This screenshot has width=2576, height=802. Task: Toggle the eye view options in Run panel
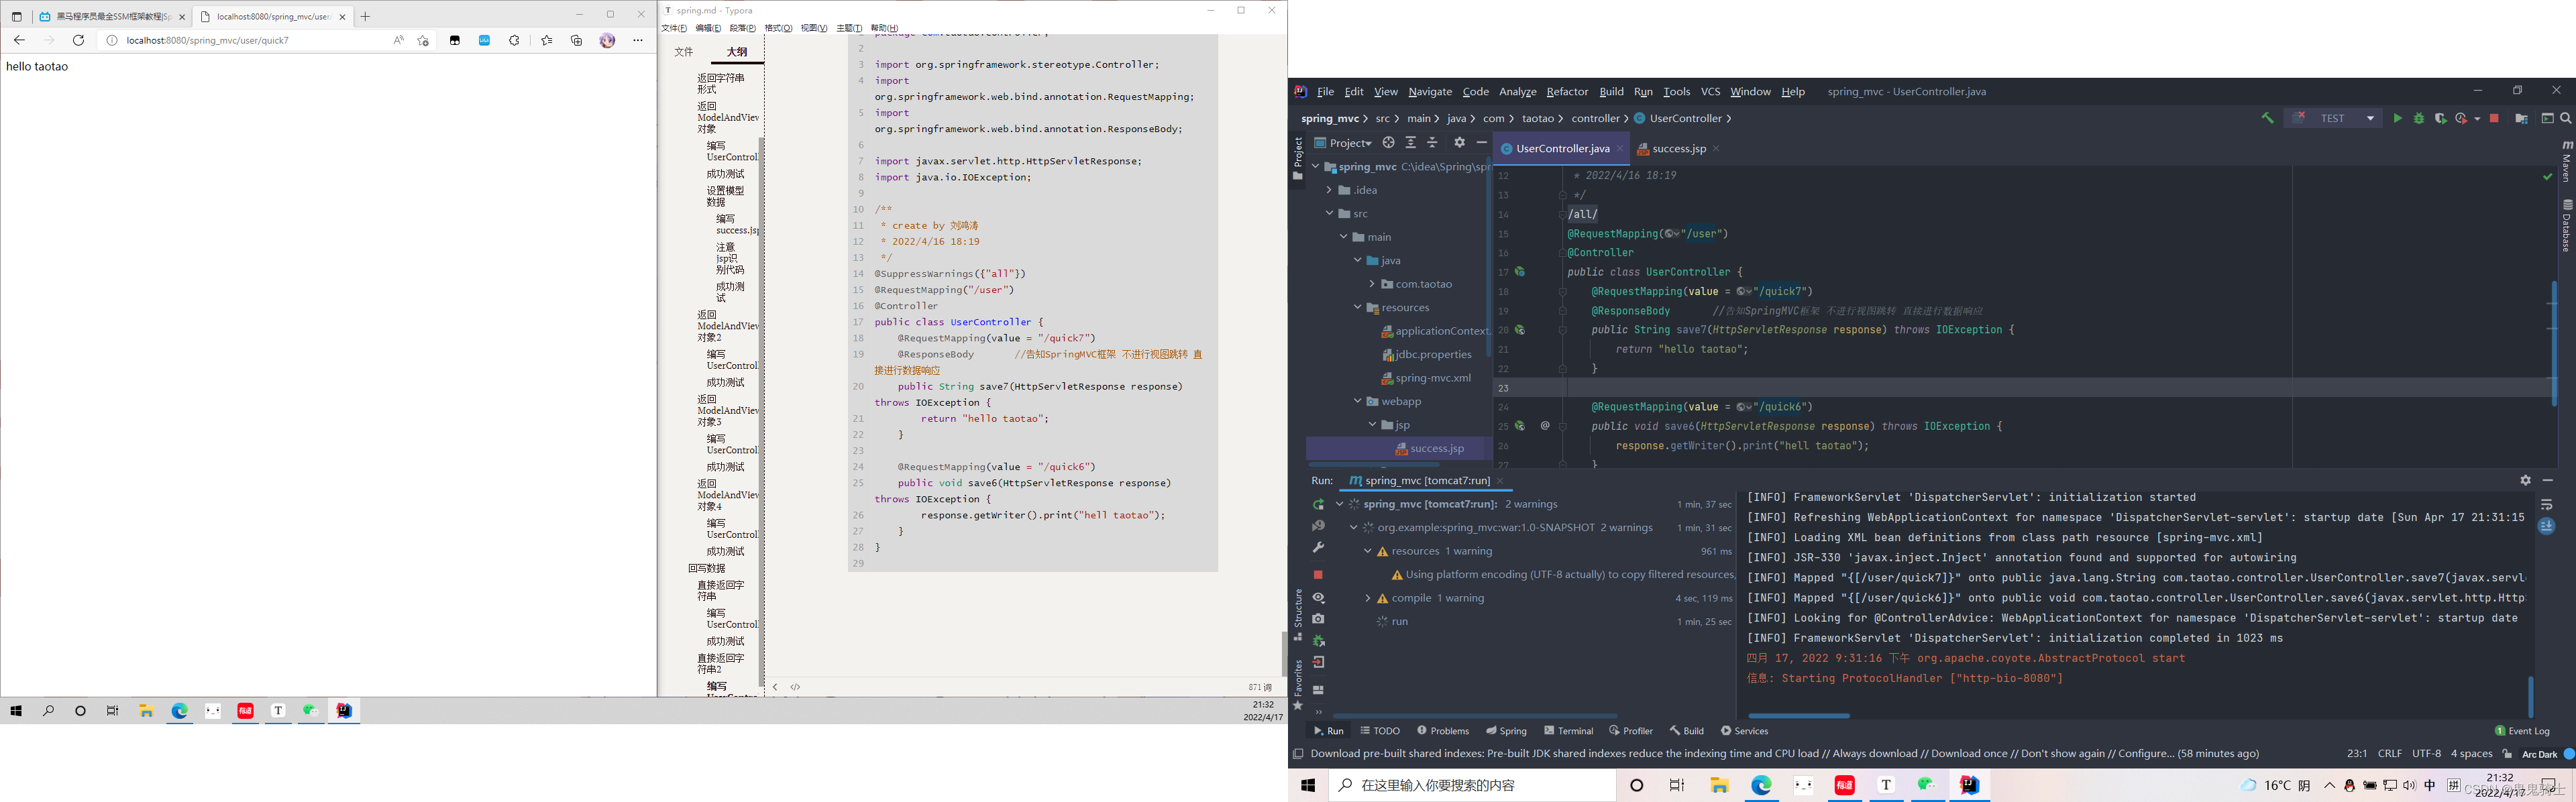point(1318,598)
